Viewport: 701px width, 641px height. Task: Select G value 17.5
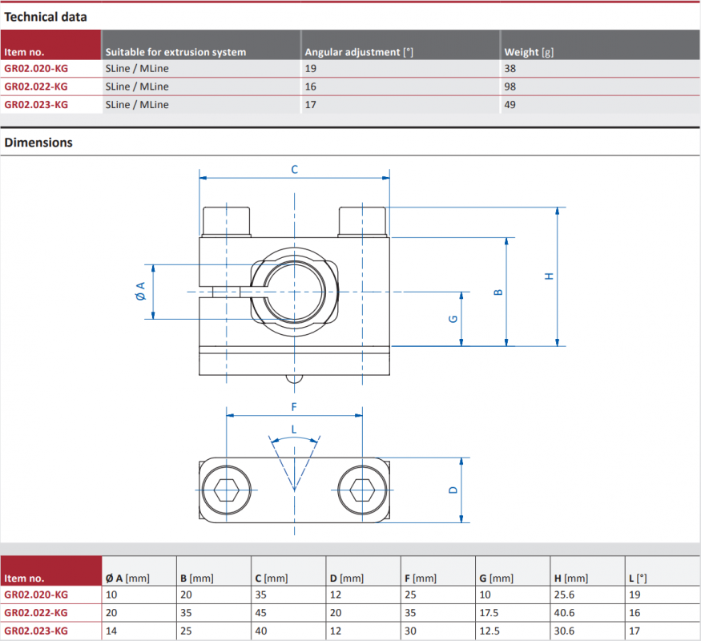(x=489, y=612)
